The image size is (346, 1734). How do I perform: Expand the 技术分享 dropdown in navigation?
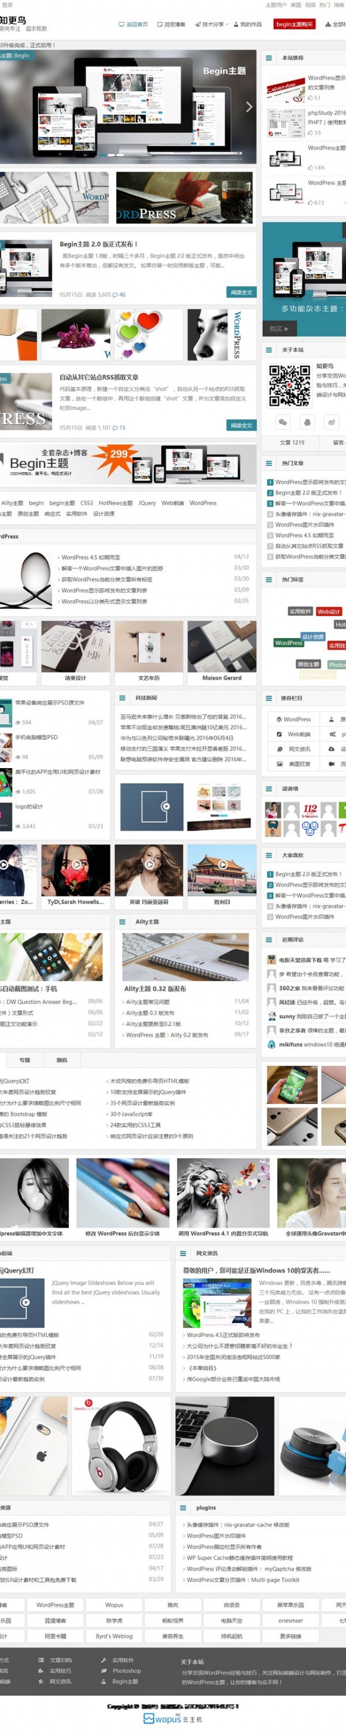tap(212, 24)
